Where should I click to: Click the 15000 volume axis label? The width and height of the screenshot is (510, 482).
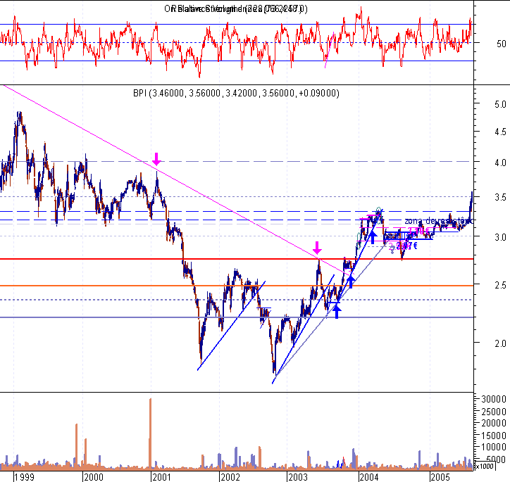(x=494, y=436)
